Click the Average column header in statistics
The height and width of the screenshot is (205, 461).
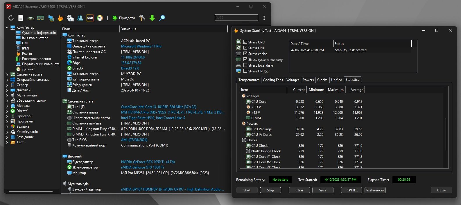point(355,90)
